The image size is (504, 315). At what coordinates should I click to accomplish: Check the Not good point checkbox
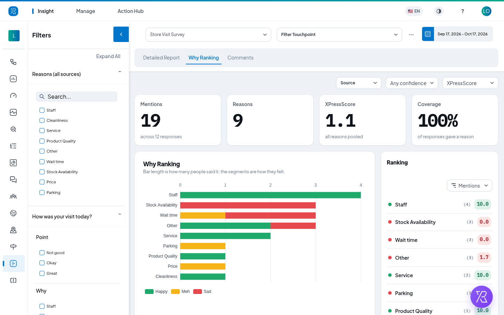pyautogui.click(x=42, y=253)
